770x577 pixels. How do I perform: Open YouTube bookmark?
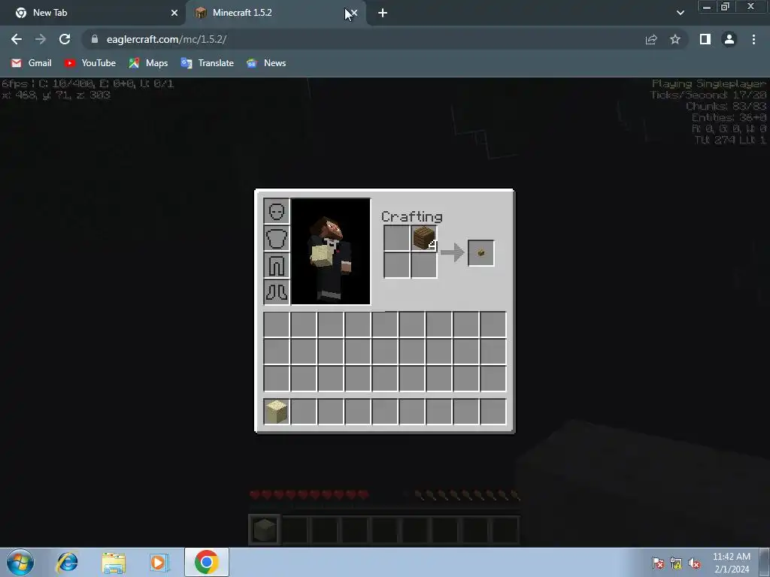click(90, 63)
